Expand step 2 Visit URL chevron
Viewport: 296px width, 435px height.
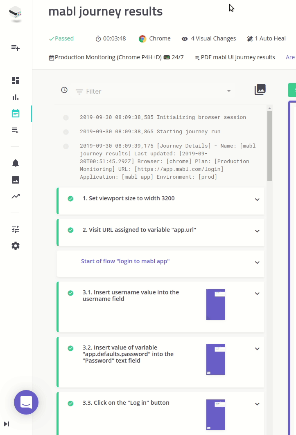click(x=257, y=231)
